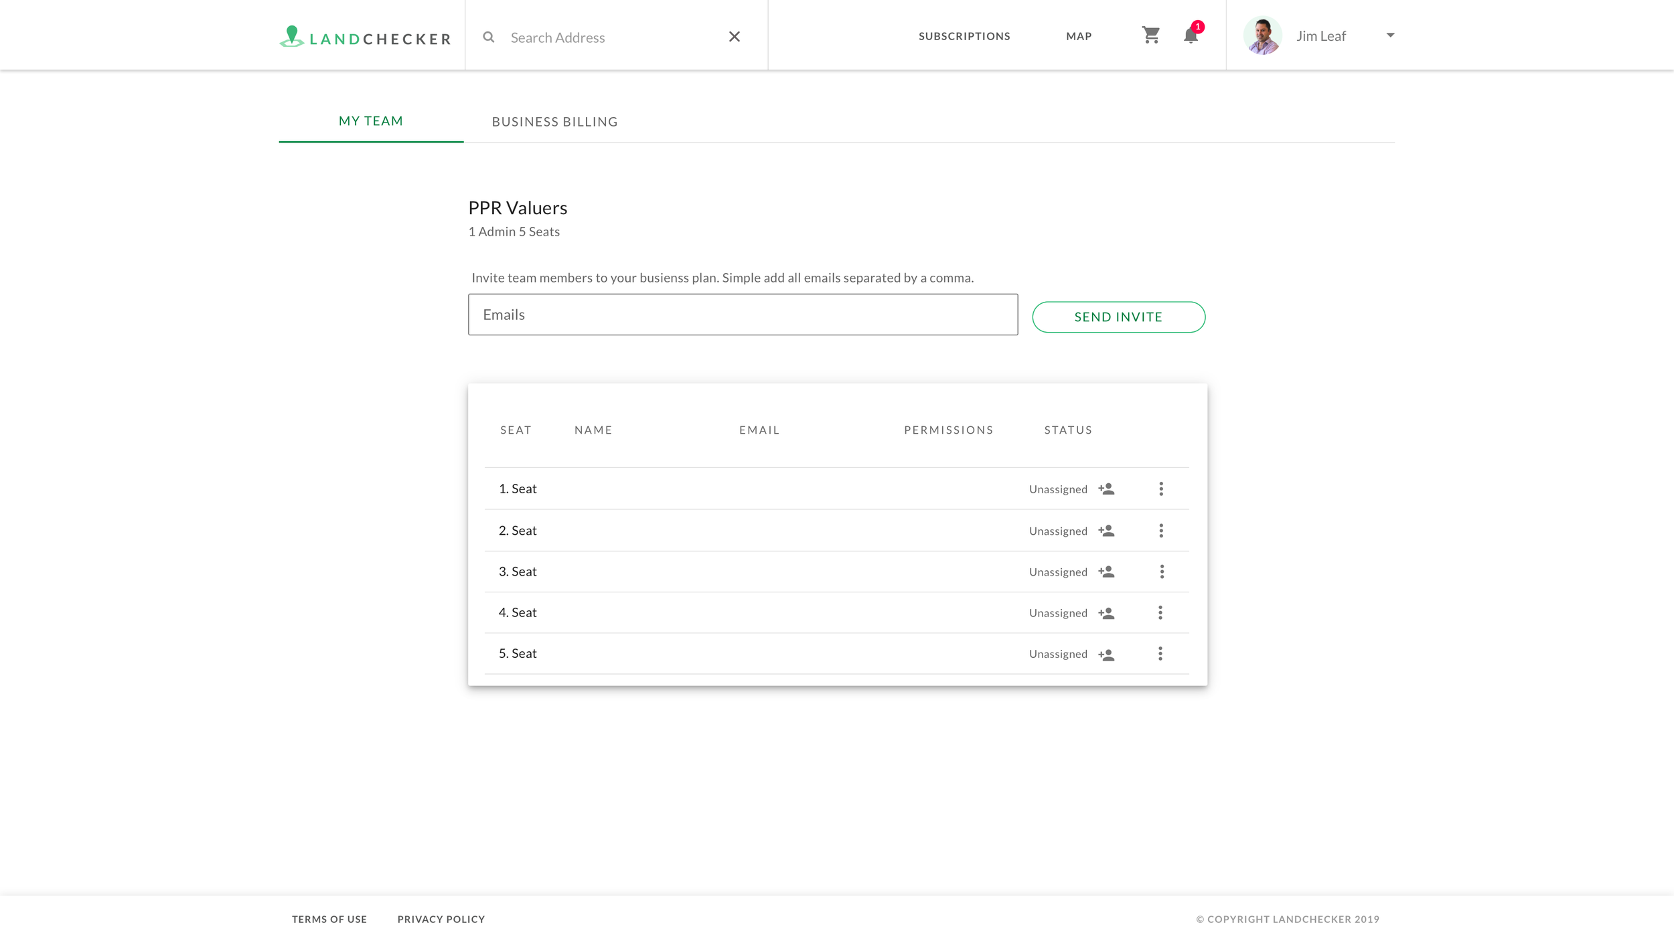Open the shopping cart icon
The image size is (1674, 941).
pyautogui.click(x=1150, y=35)
